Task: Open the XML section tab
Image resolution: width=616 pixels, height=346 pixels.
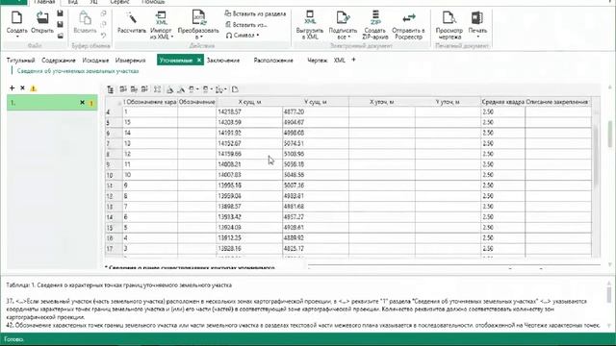Action: coord(339,60)
